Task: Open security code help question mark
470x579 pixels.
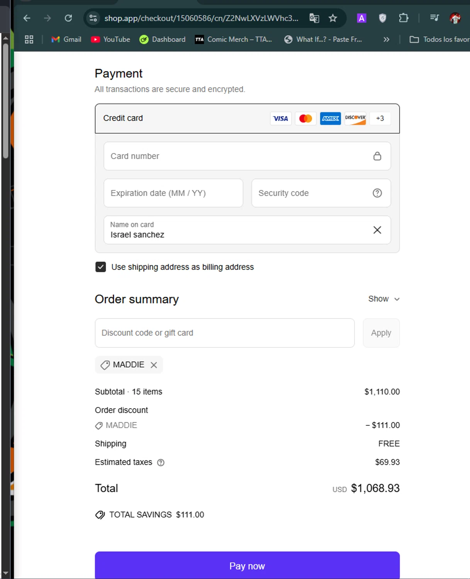Action: tap(377, 193)
